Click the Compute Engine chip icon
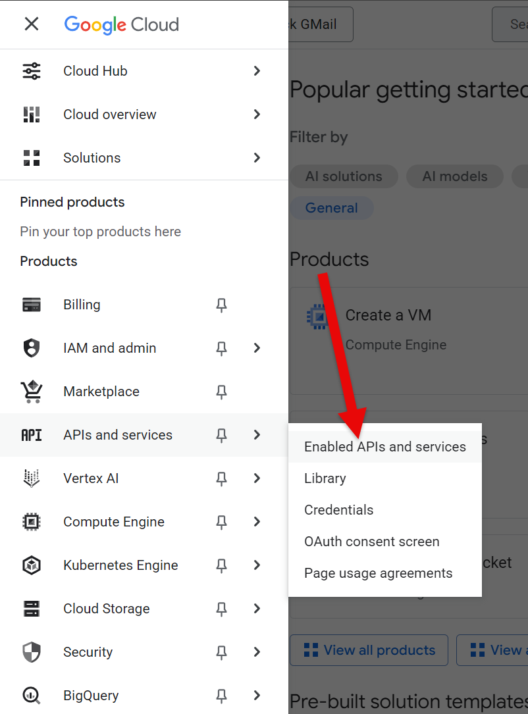528x714 pixels. pyautogui.click(x=32, y=522)
